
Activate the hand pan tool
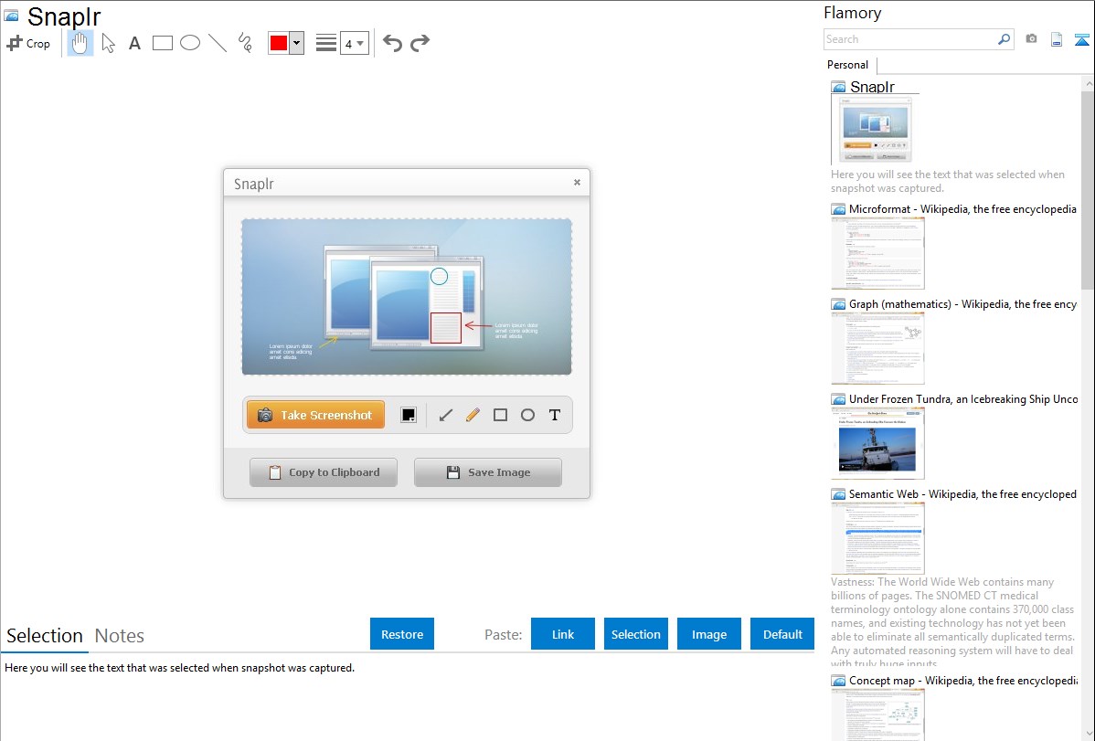pos(80,43)
